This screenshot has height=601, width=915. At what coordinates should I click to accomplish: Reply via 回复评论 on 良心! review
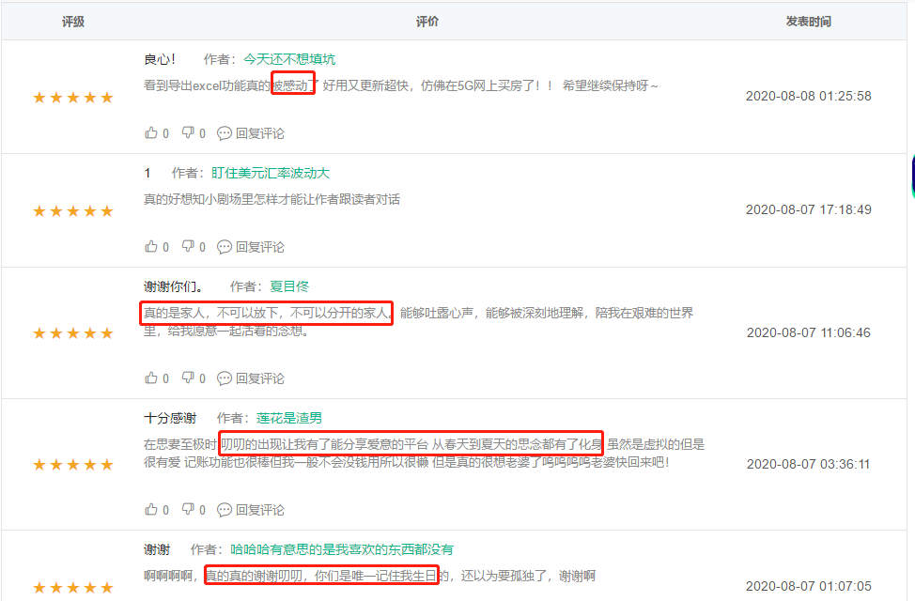pyautogui.click(x=259, y=133)
